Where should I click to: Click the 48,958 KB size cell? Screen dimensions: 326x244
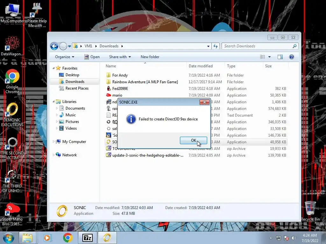278,142
